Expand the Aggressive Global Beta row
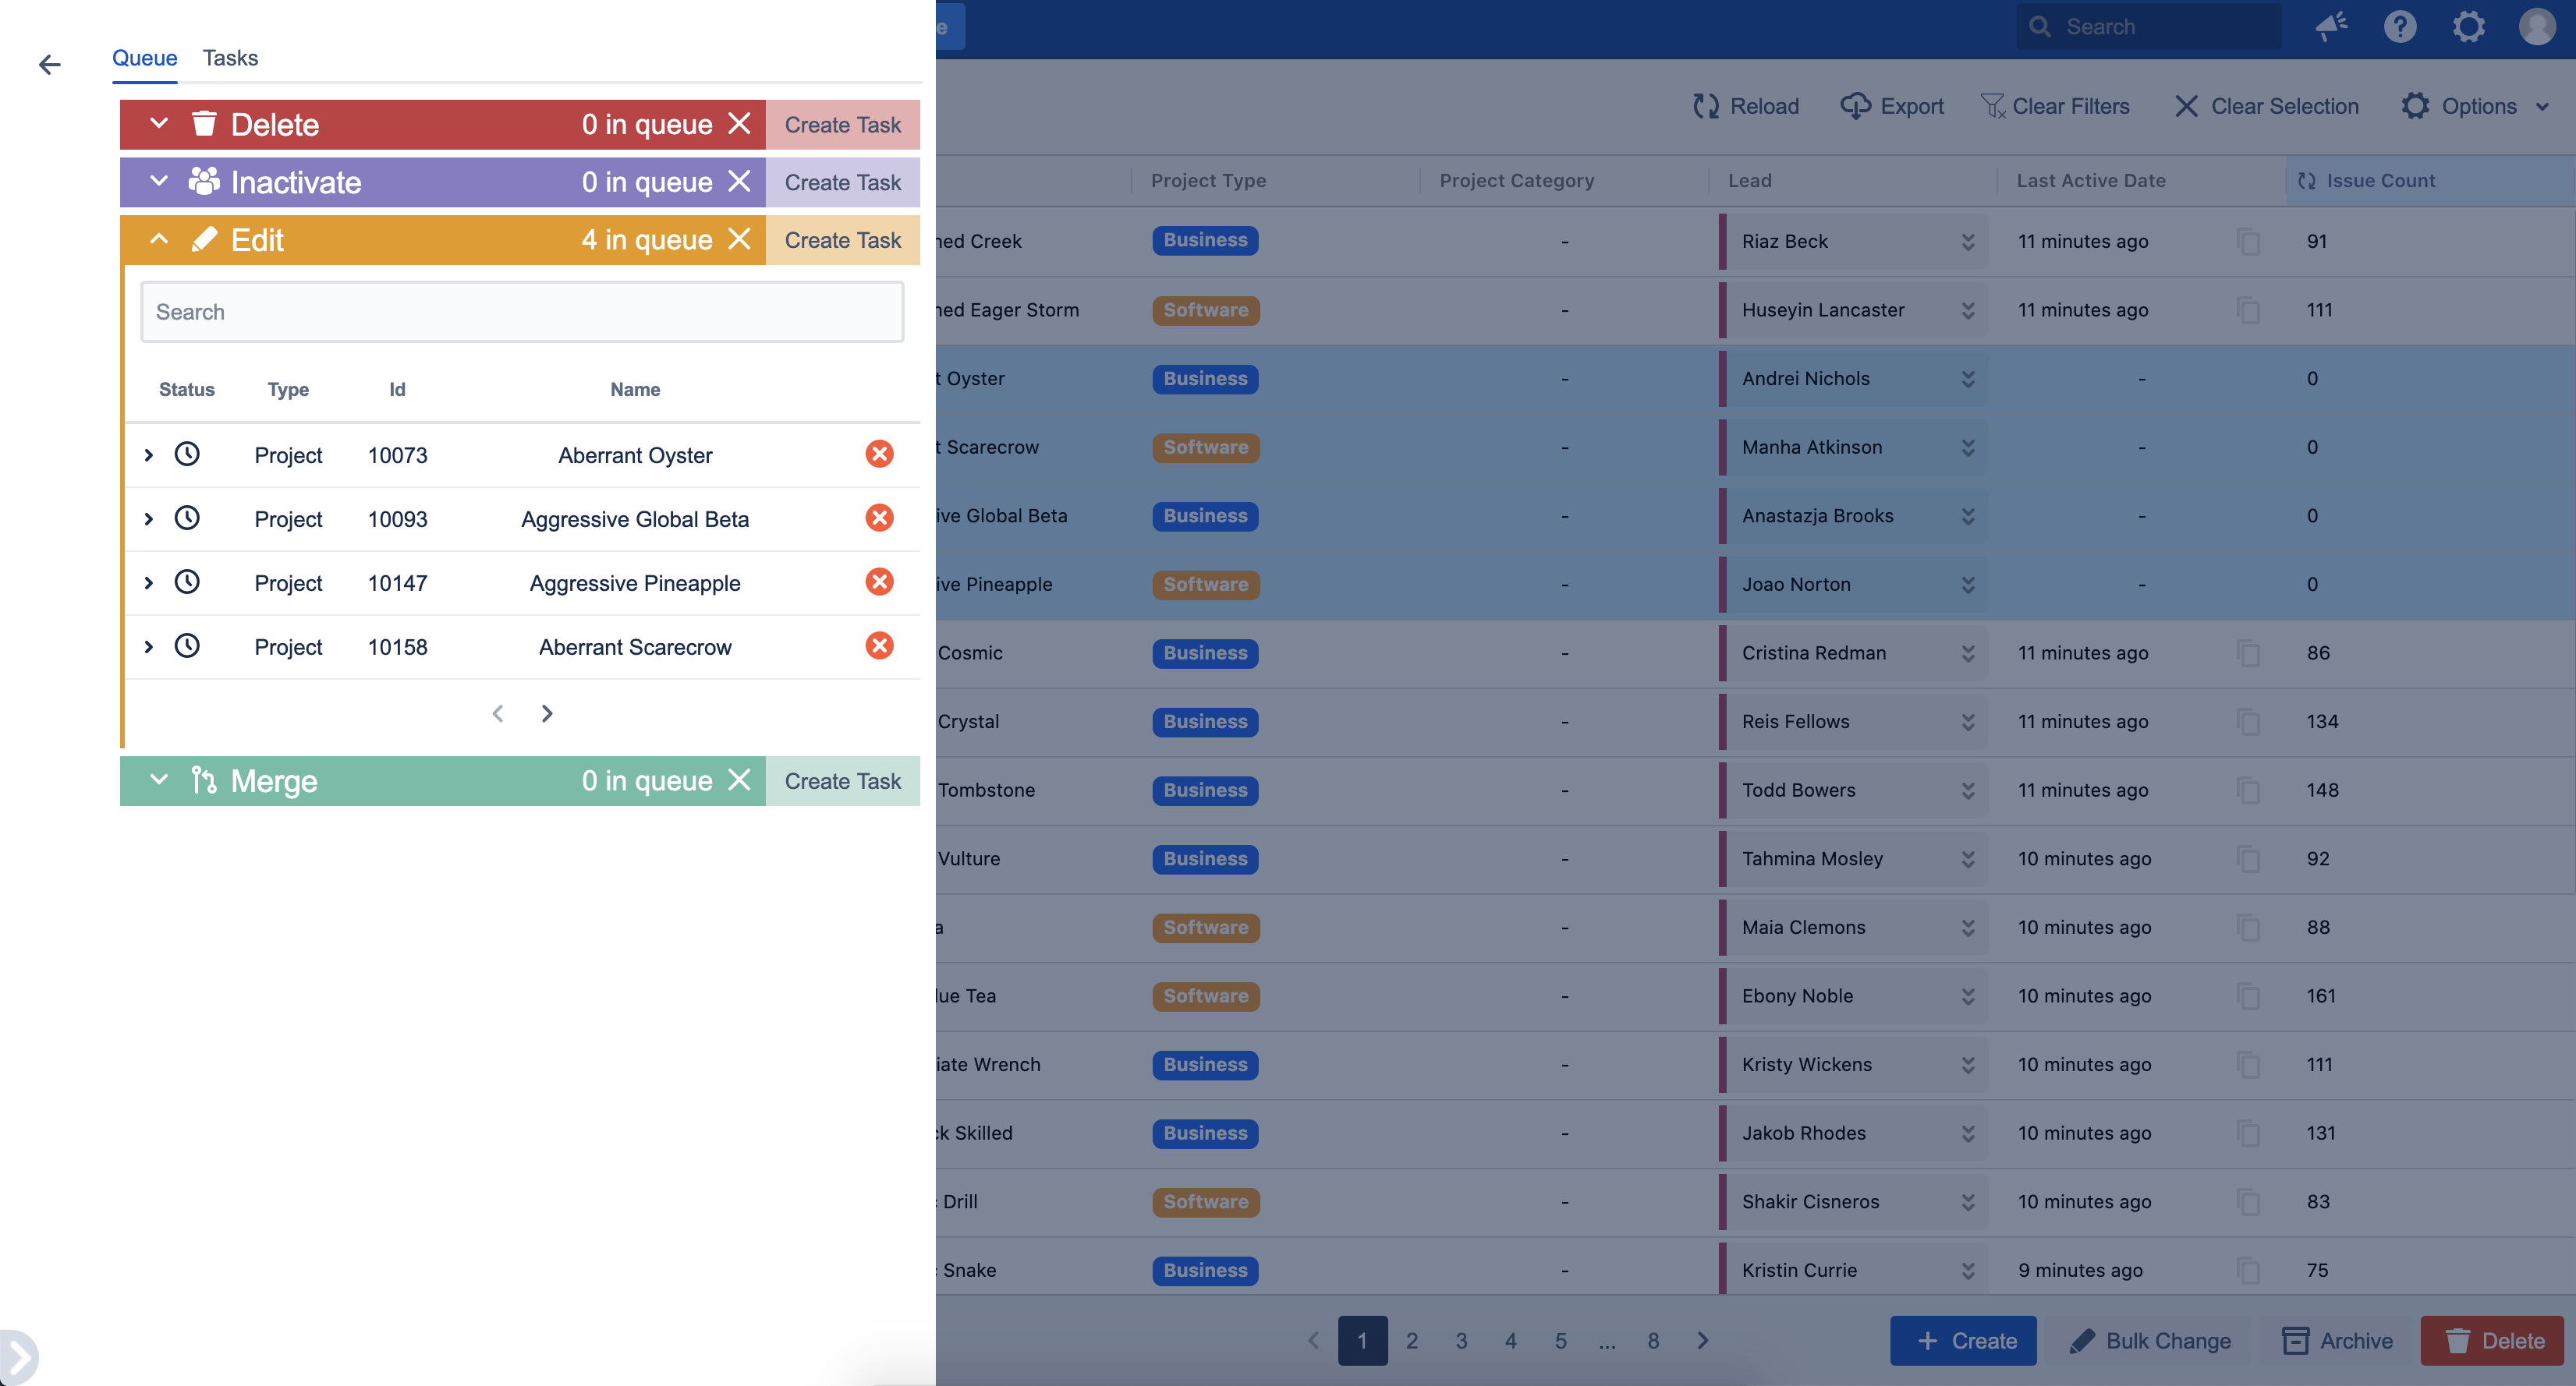The image size is (2576, 1386). tap(149, 518)
